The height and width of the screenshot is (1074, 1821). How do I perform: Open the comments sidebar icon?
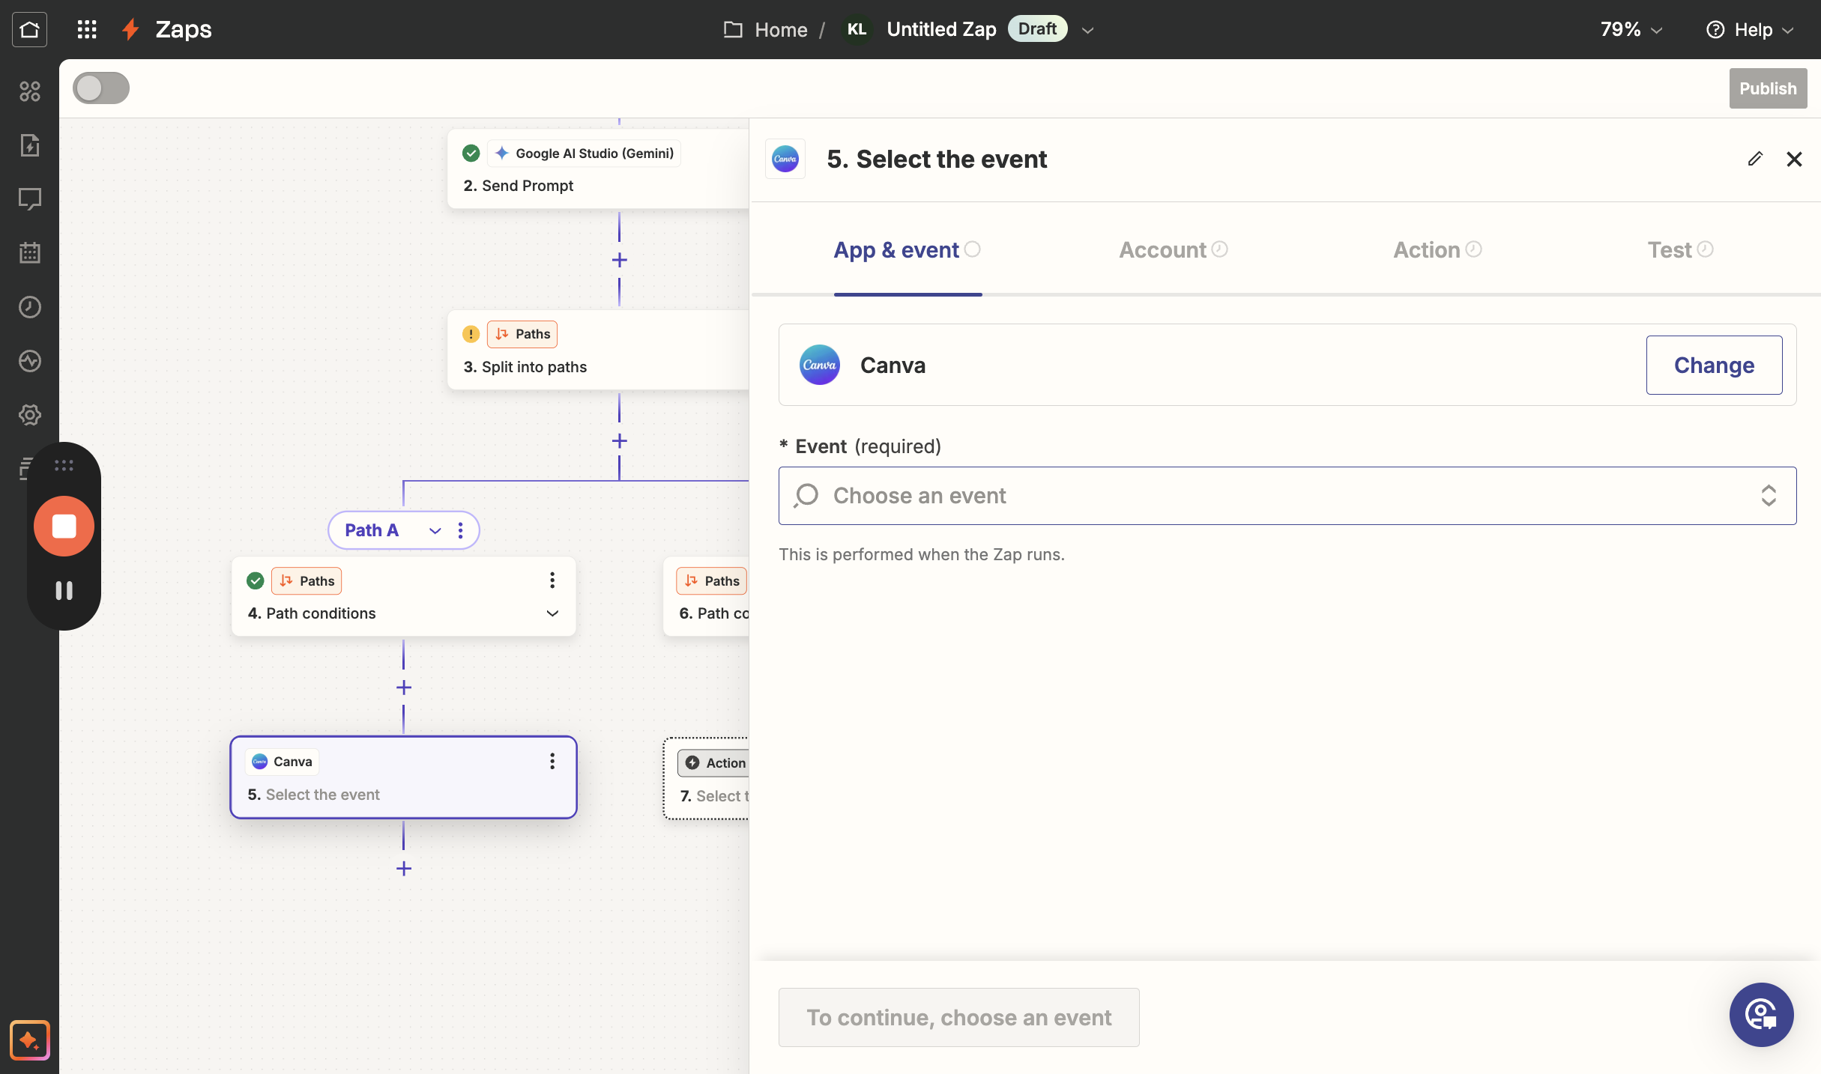point(30,199)
